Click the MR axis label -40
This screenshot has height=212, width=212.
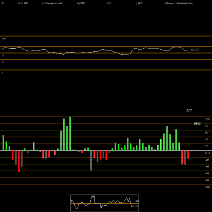click(x=207, y=167)
